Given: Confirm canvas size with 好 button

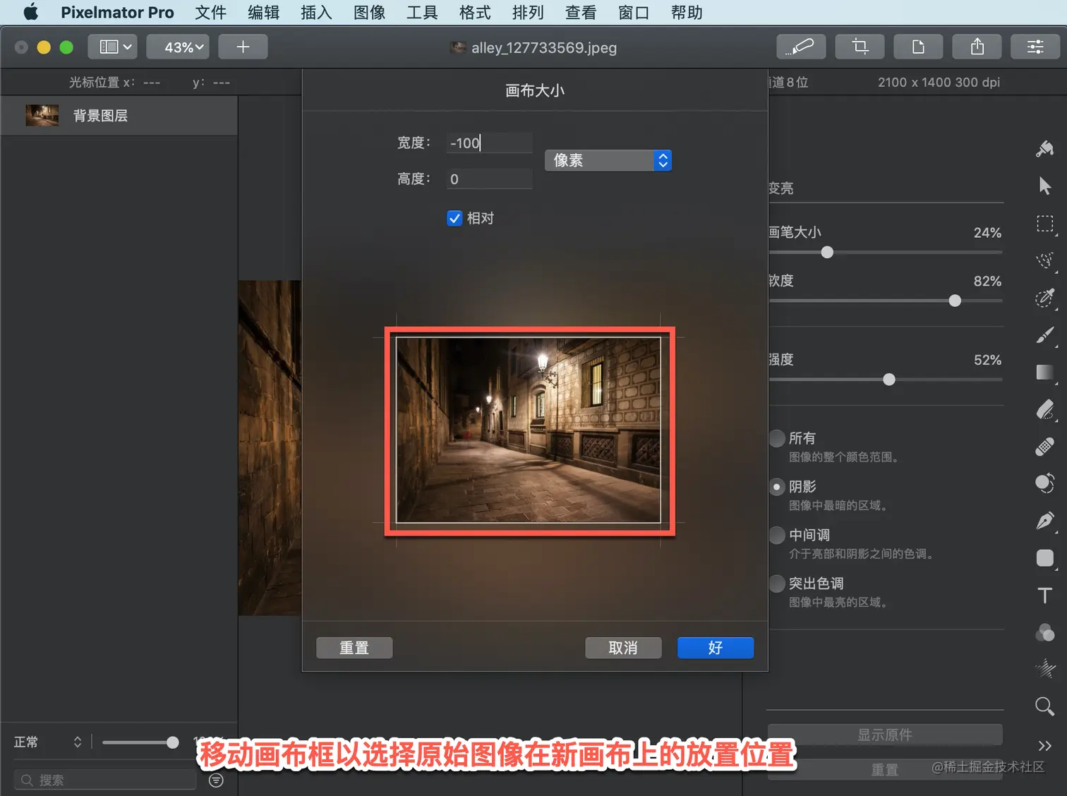Looking at the screenshot, I should [716, 648].
